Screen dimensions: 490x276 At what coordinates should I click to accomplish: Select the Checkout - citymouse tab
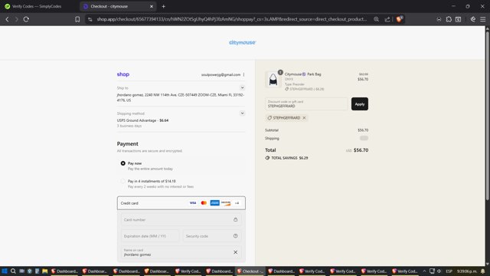click(117, 6)
